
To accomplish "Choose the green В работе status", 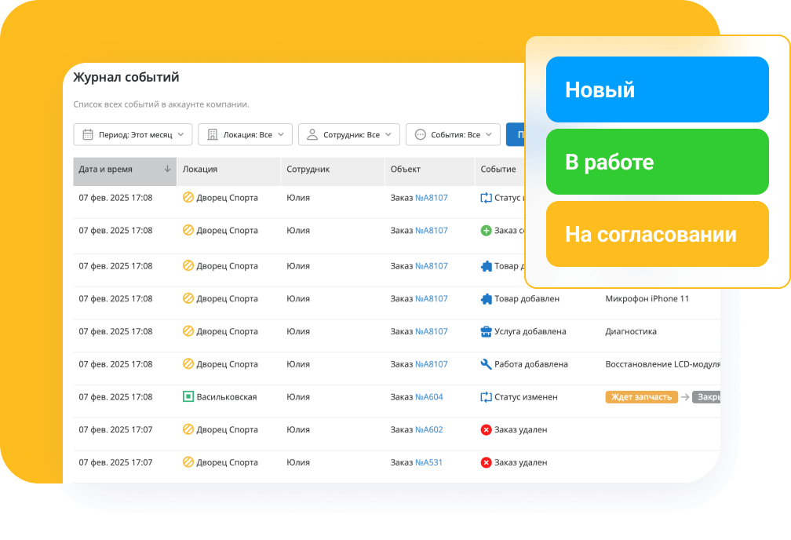I will [x=657, y=162].
